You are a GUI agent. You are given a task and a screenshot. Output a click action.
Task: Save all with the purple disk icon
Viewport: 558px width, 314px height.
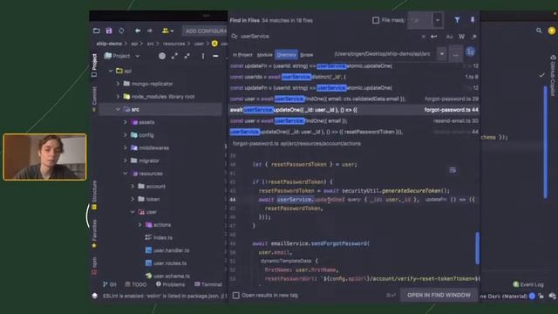[109, 31]
